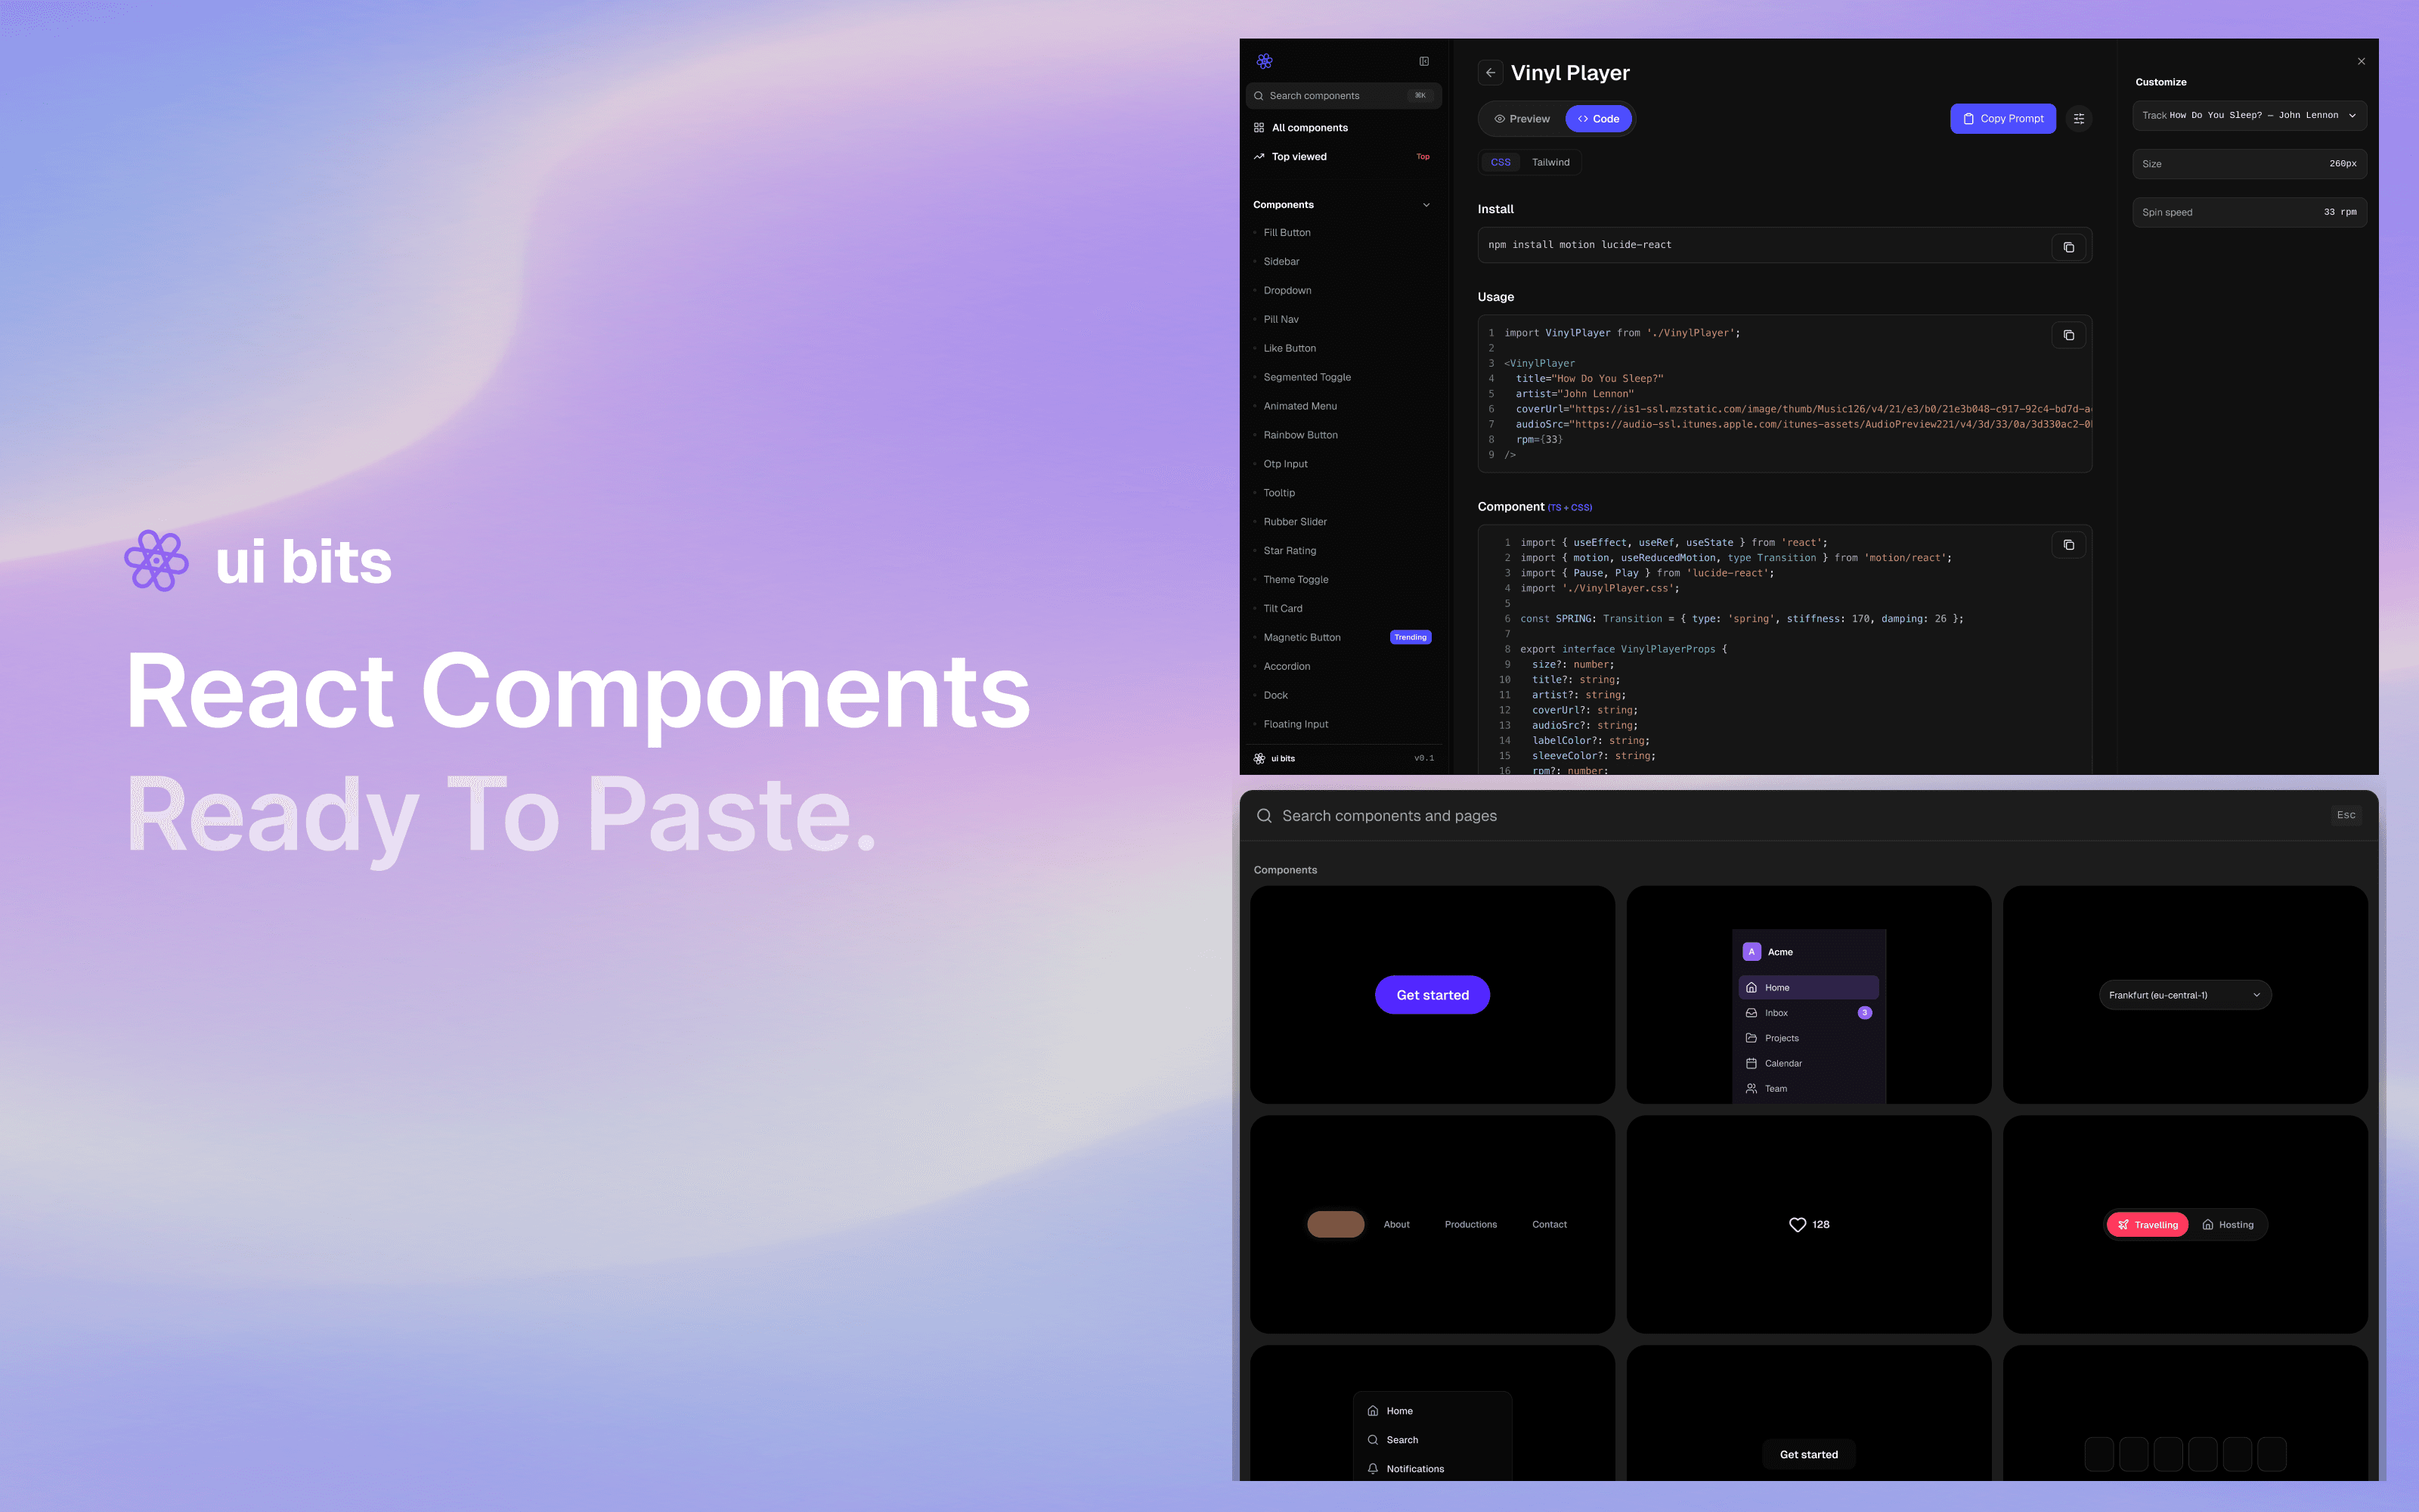The width and height of the screenshot is (2419, 1512).
Task: Select the Tailwind tab
Action: tap(1550, 162)
